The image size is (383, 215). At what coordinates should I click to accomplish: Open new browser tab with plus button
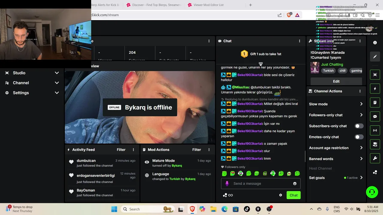[x=250, y=5]
